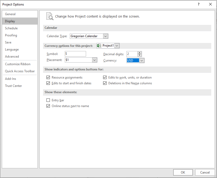Uncheck Resource assignments checkbox
The width and height of the screenshot is (217, 178).
coord(48,77)
